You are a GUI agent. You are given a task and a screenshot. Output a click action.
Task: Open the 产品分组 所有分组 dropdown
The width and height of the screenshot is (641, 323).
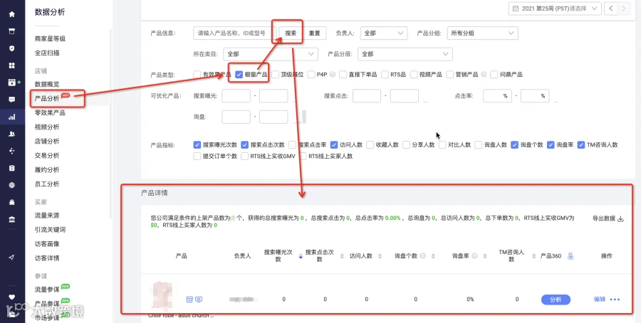pos(482,33)
